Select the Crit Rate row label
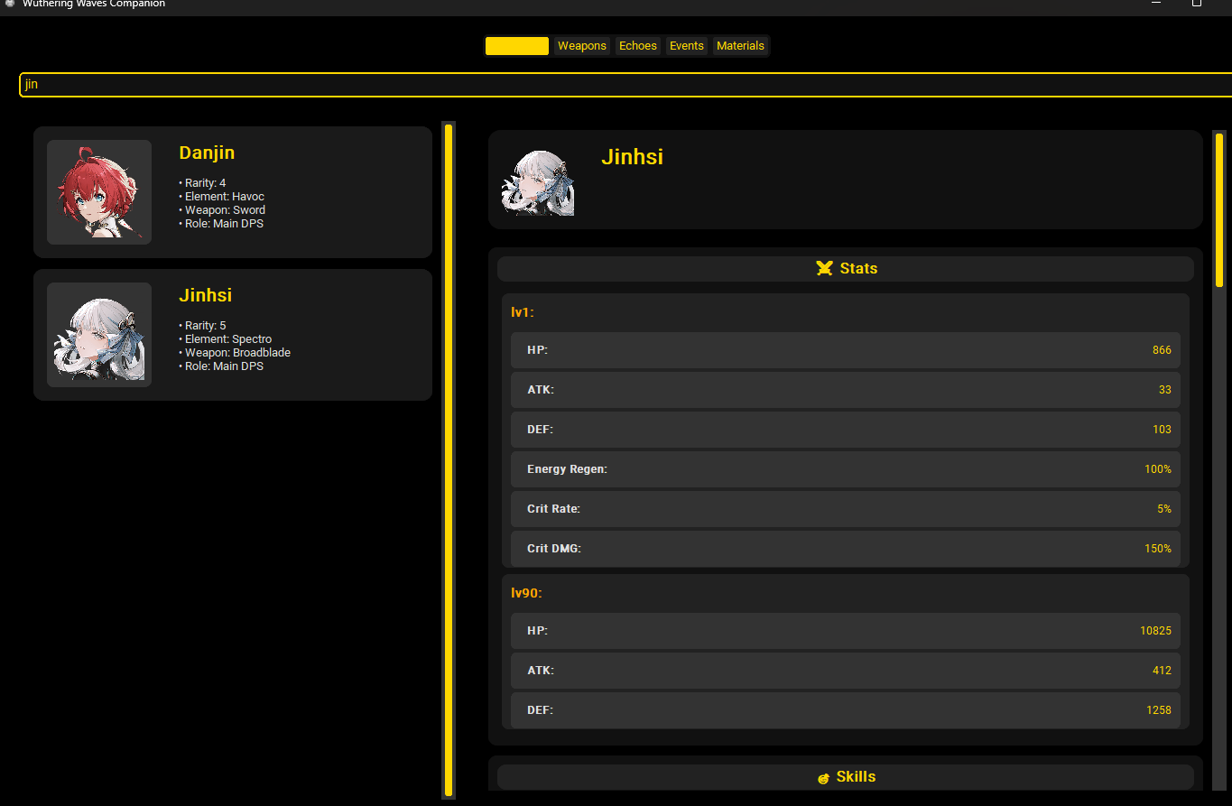The image size is (1232, 806). 553,509
